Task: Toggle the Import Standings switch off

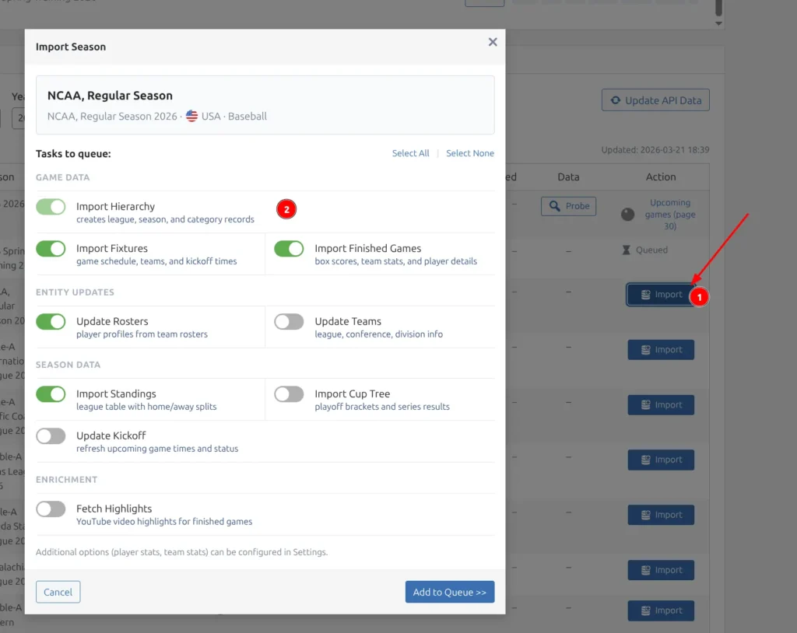Action: point(51,394)
